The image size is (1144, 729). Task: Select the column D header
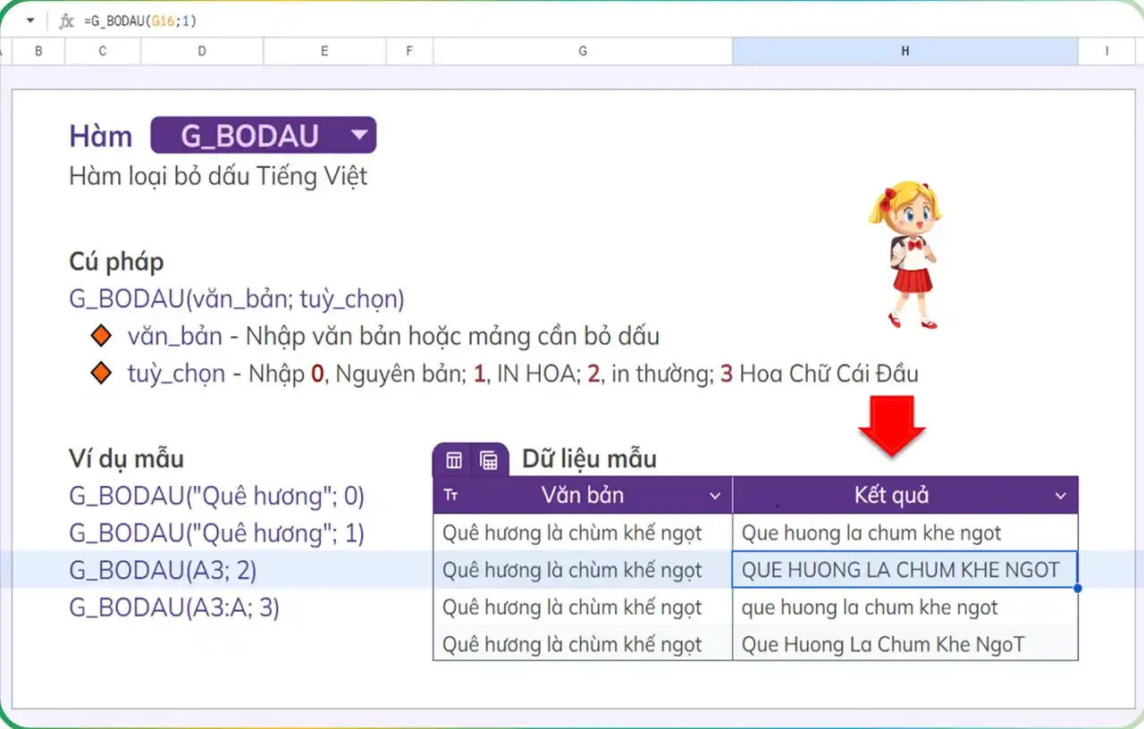202,52
